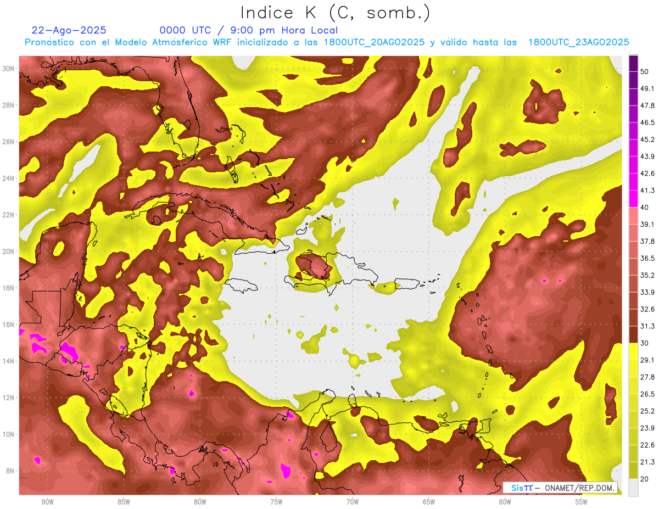Screen dimensions: 659x509
Task: Click the longitude label "90W"
Action: (47, 502)
